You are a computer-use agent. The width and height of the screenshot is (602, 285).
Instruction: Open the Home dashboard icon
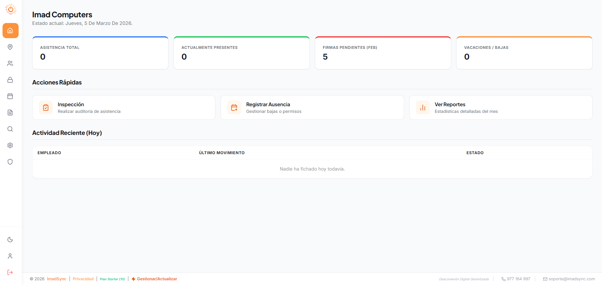coord(10,31)
